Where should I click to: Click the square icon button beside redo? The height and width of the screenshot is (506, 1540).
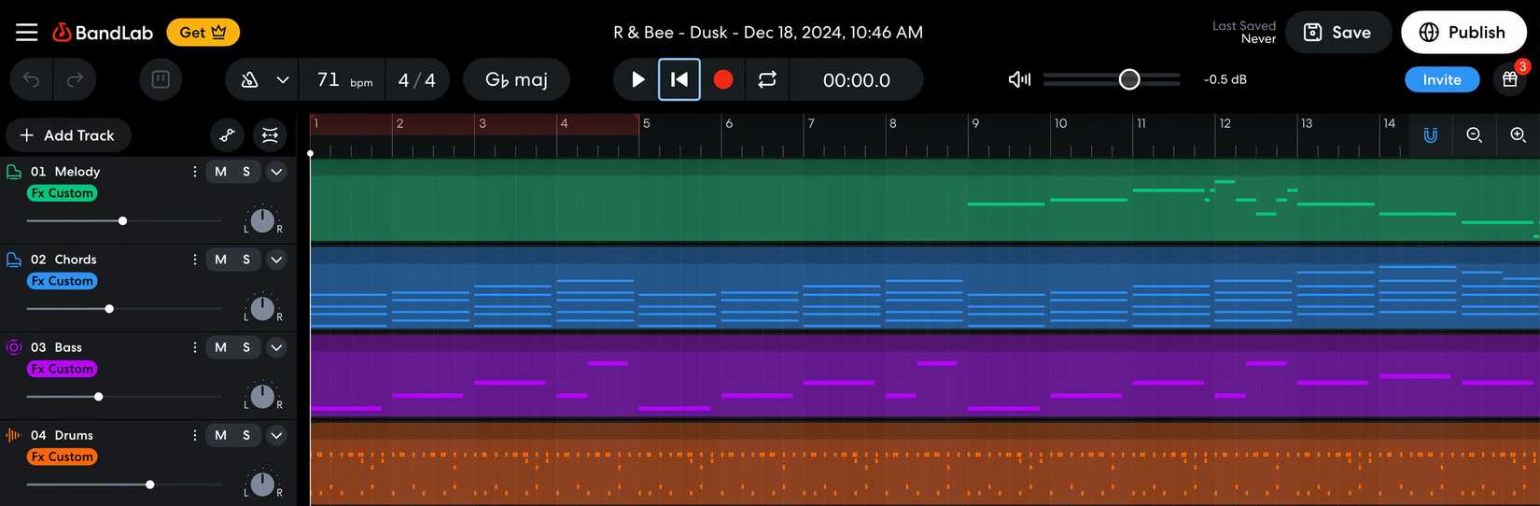pyautogui.click(x=161, y=79)
